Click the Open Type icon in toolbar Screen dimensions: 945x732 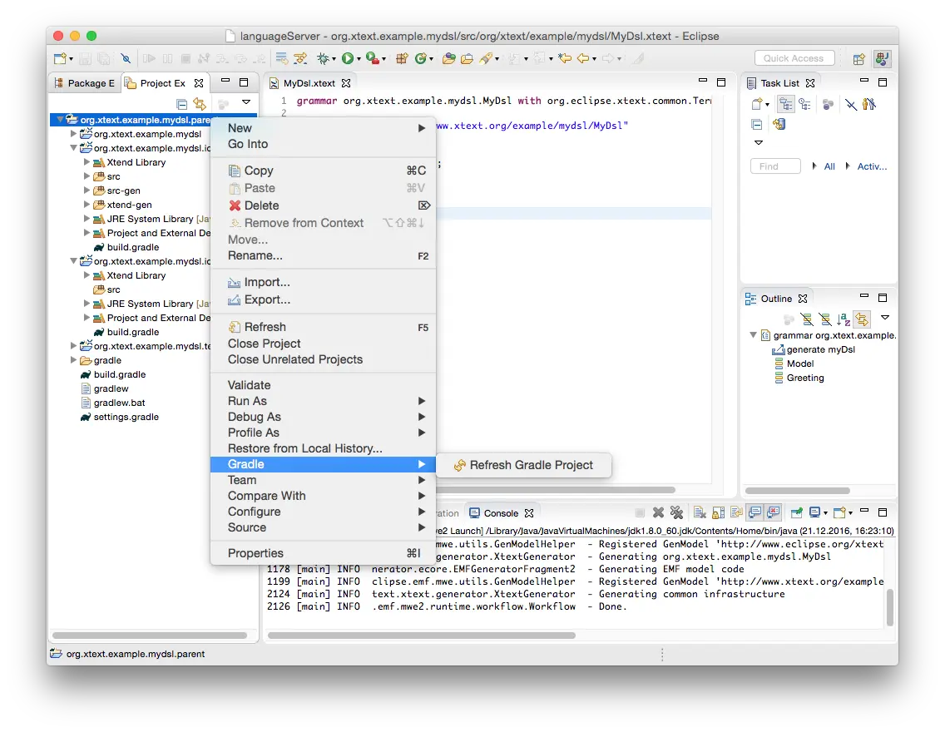point(448,58)
